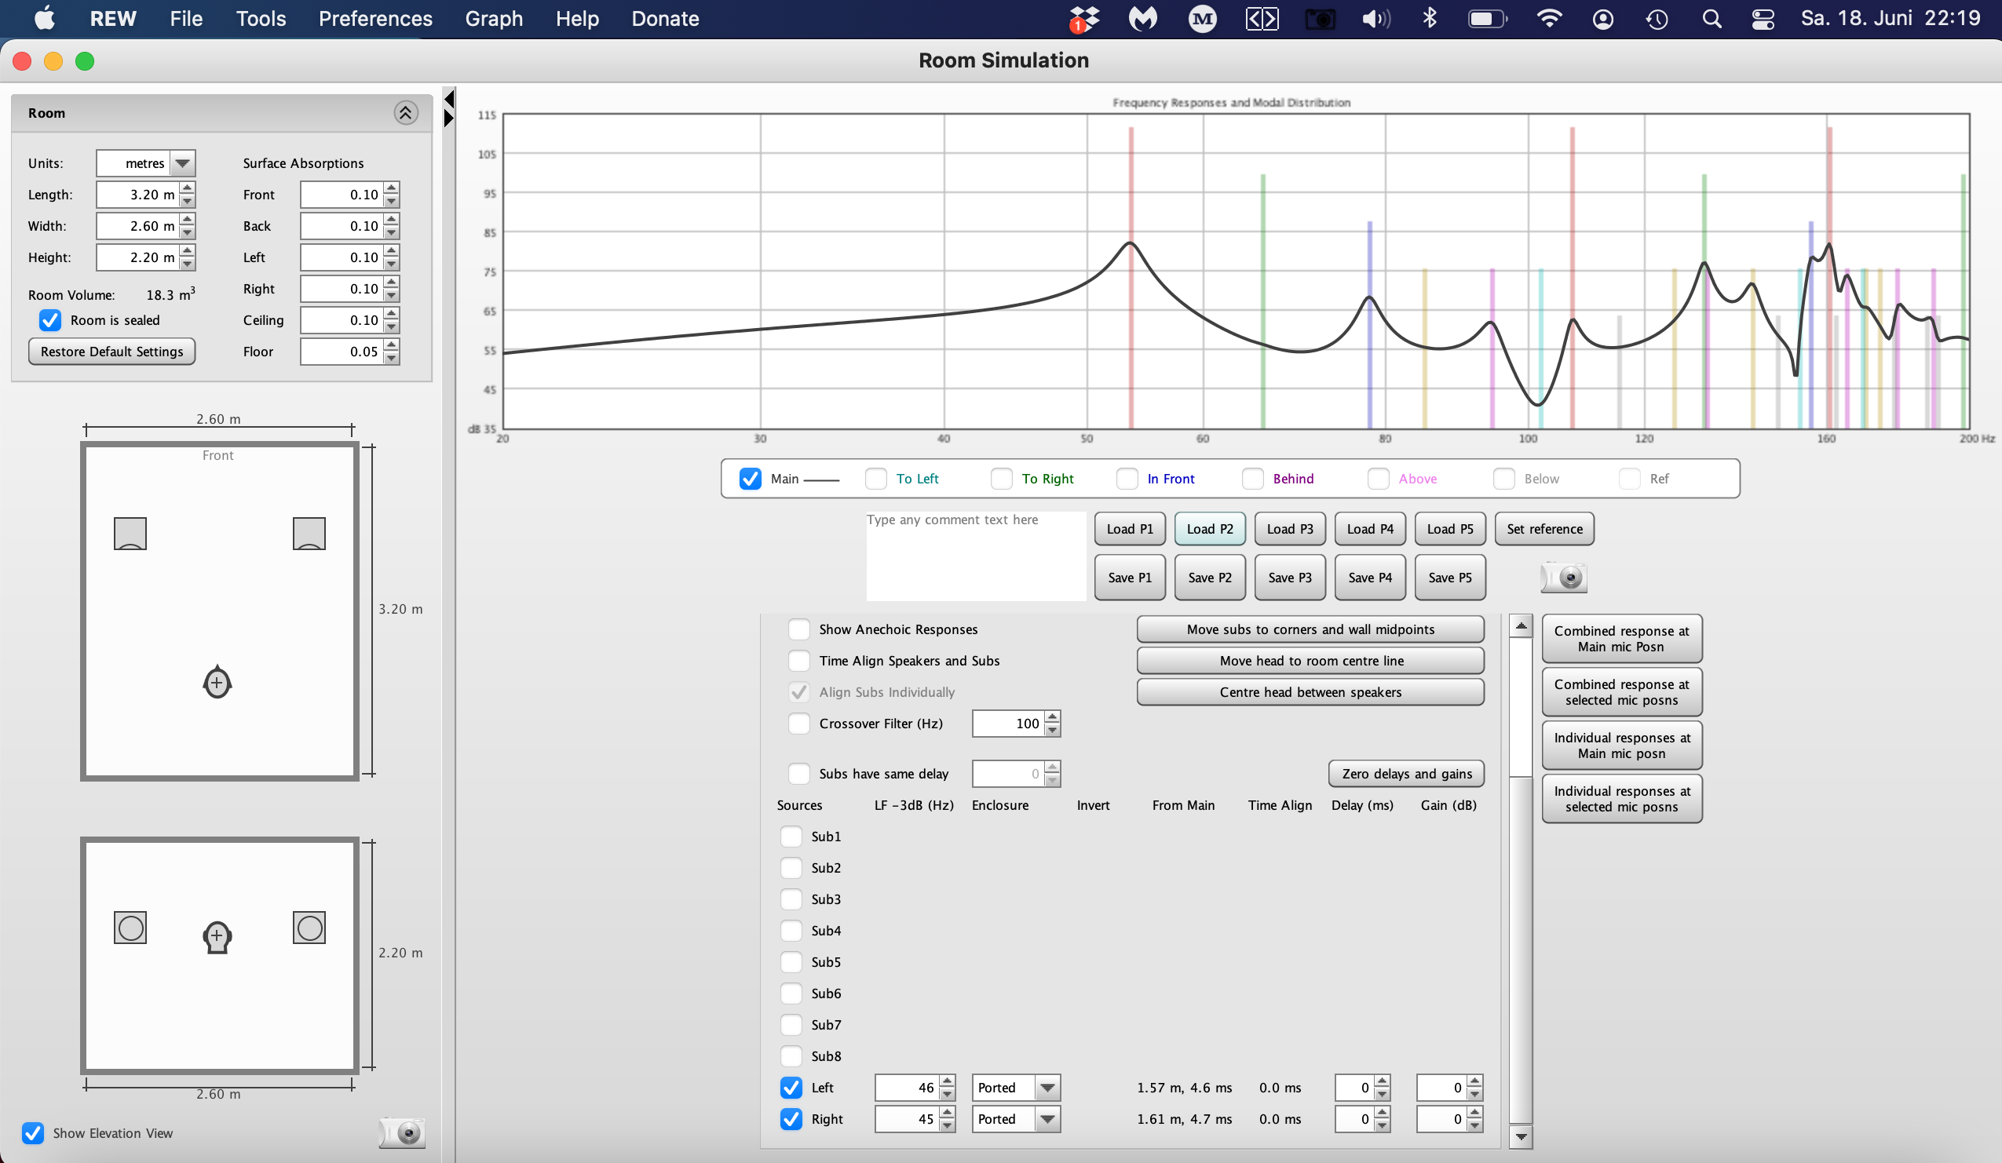Open macOS volume control icon
The height and width of the screenshot is (1163, 2002).
tap(1376, 19)
